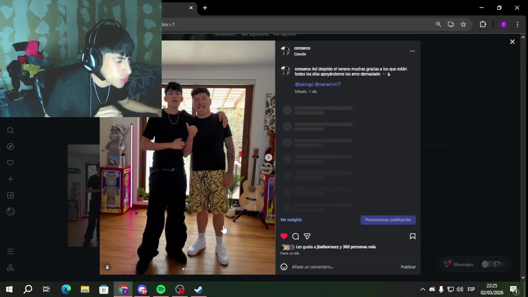Like the post with the heart icon

[x=284, y=236]
